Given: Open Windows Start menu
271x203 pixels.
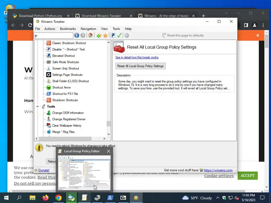Looking at the screenshot, I should pyautogui.click(x=6, y=198).
